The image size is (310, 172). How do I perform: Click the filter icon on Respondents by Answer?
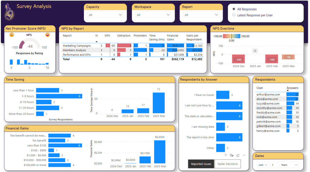tap(226, 155)
